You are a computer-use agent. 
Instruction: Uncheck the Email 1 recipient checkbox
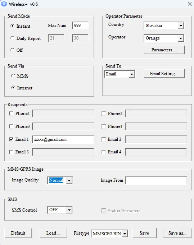tap(11, 139)
